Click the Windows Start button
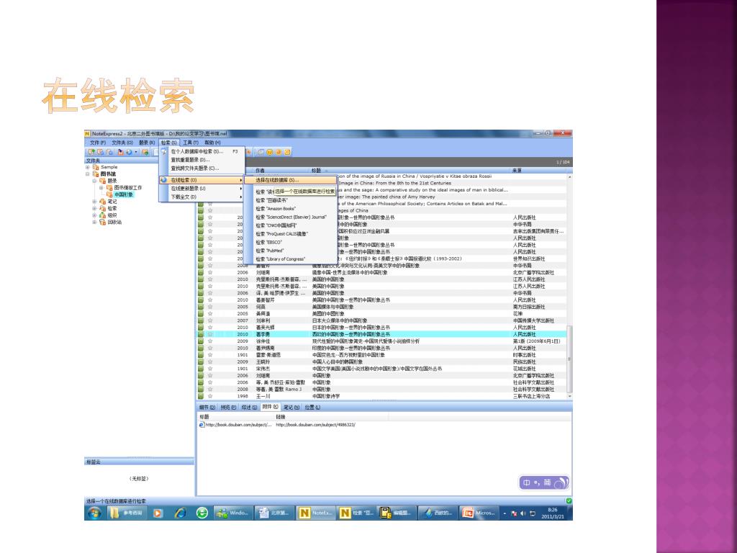Image resolution: width=737 pixels, height=553 pixels. 94,513
